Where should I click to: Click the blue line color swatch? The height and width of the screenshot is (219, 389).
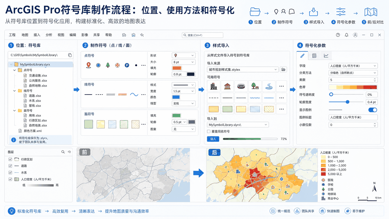[176, 97]
